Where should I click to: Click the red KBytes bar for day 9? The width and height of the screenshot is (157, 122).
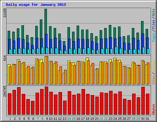(x=46, y=101)
